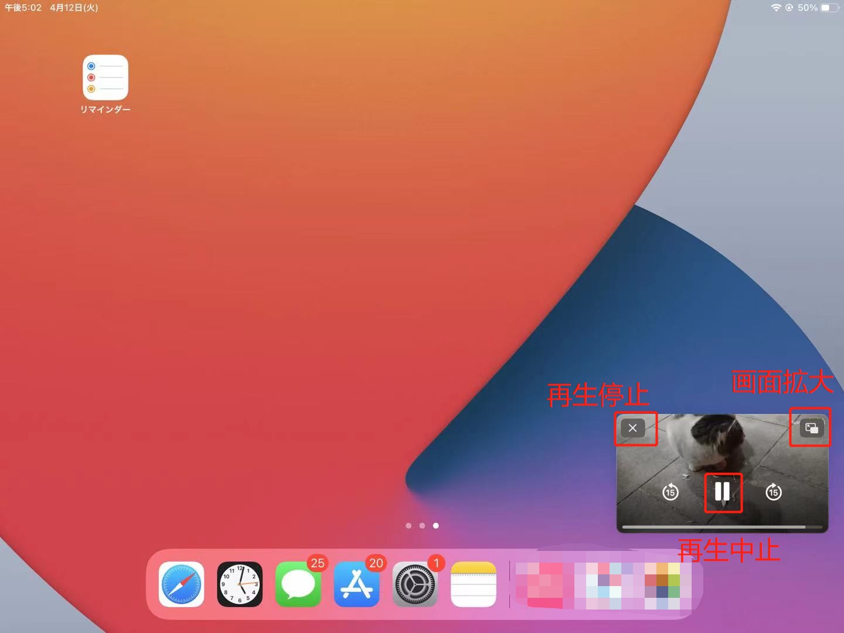Open Messages app with 25 badge
Screen dimensions: 844x633
pyautogui.click(x=298, y=584)
